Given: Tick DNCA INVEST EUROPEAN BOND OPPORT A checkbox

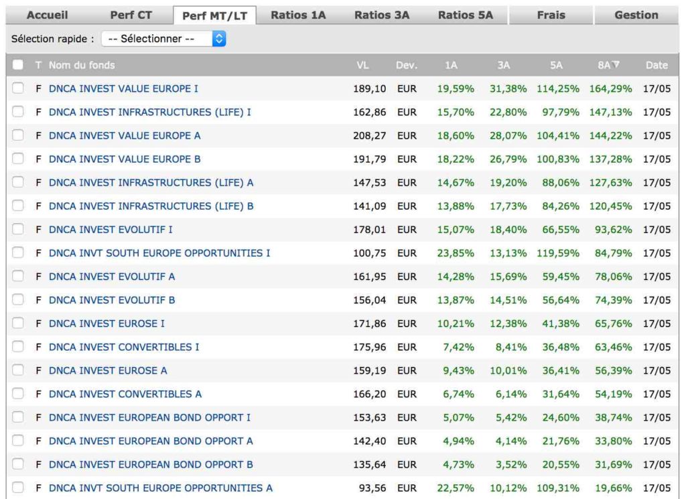Looking at the screenshot, I should coord(18,441).
